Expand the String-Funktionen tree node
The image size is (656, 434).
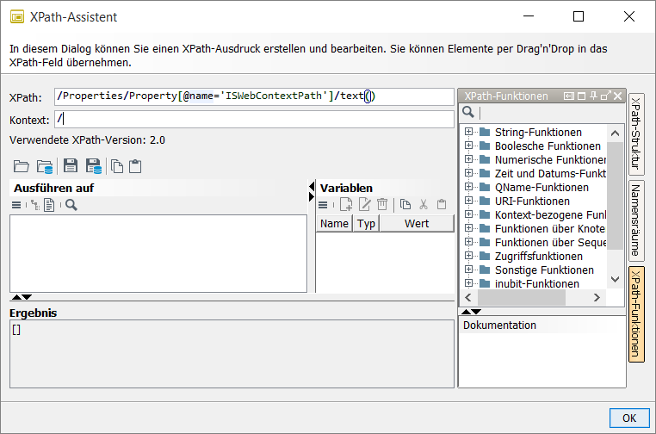point(469,133)
